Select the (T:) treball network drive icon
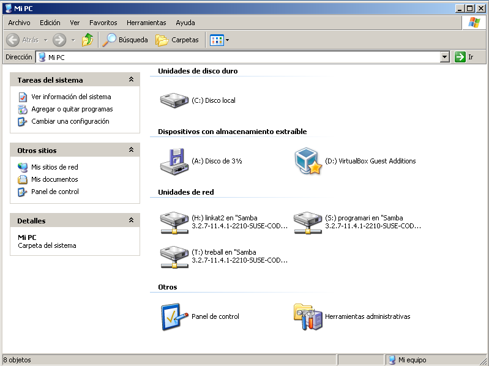The height and width of the screenshot is (366, 489). click(174, 256)
